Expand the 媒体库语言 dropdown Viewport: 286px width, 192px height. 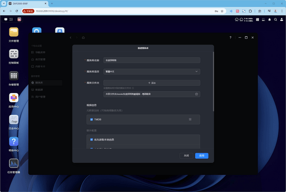pos(152,71)
